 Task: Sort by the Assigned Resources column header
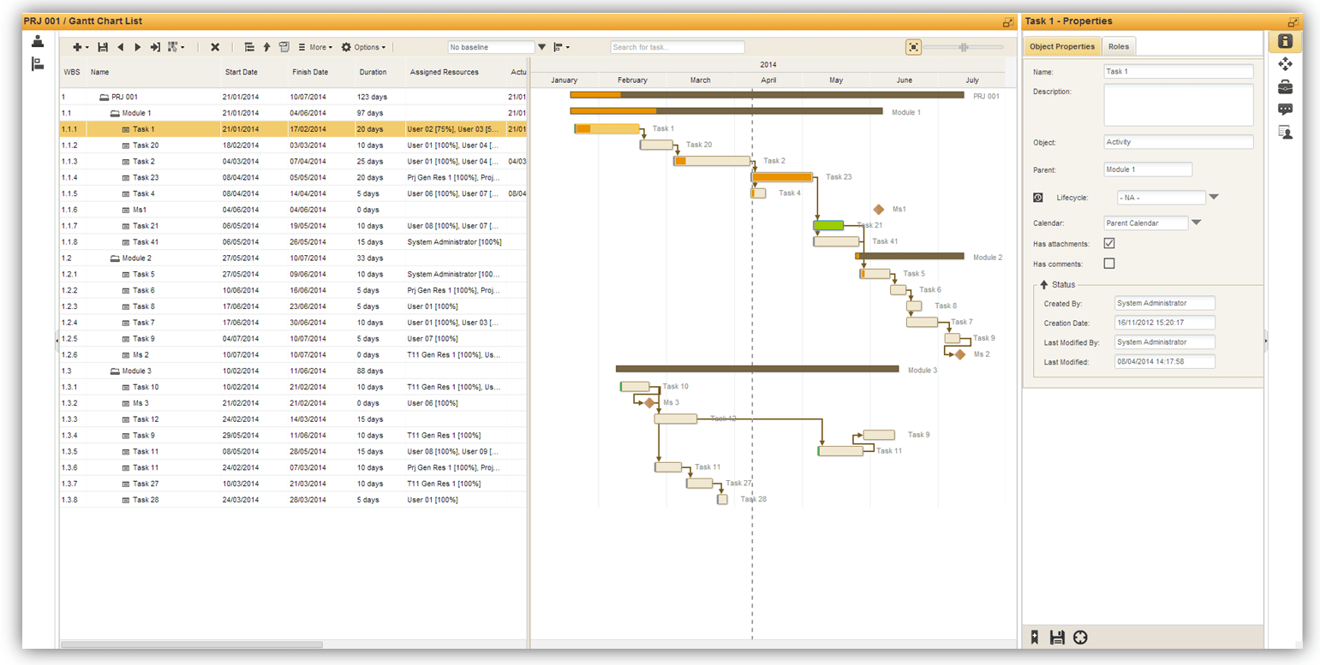pyautogui.click(x=444, y=73)
